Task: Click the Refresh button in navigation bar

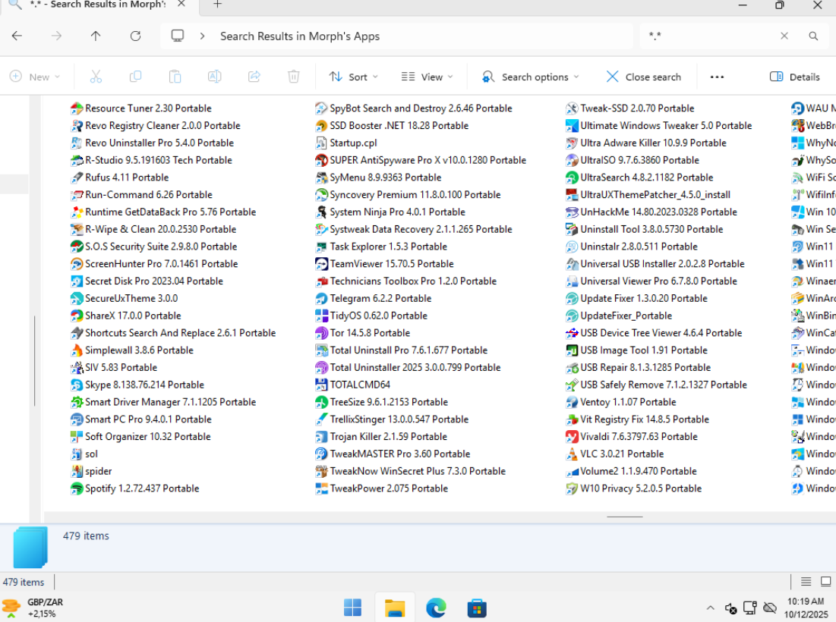Action: [x=135, y=36]
